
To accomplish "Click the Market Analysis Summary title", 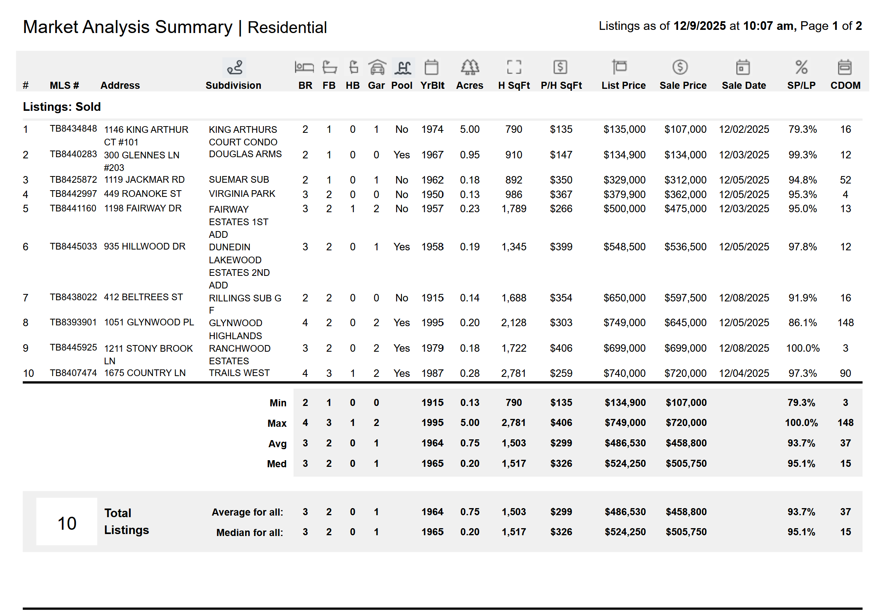I will point(128,27).
